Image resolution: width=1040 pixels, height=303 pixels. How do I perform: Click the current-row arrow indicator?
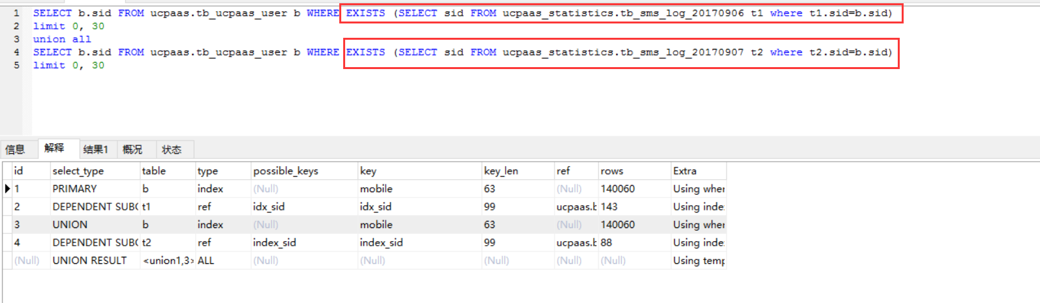click(x=7, y=189)
